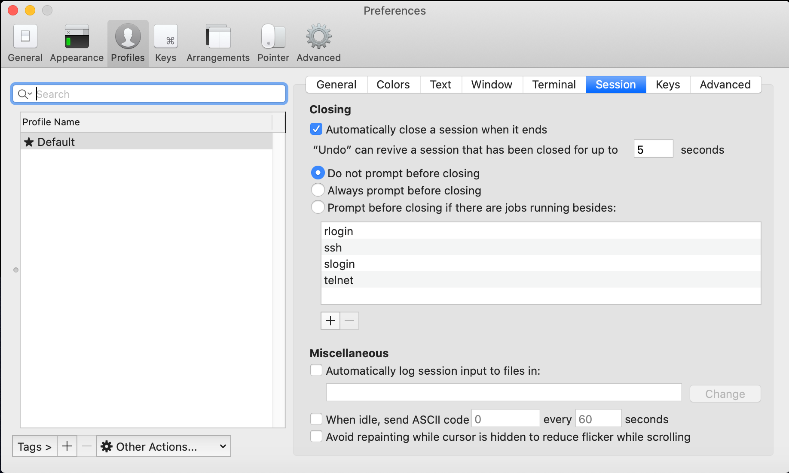Open the Pointer preferences icon
Viewport: 789px width, 473px height.
pos(273,42)
